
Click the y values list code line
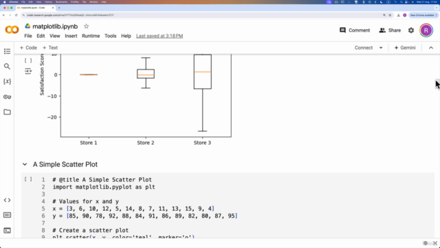point(145,216)
